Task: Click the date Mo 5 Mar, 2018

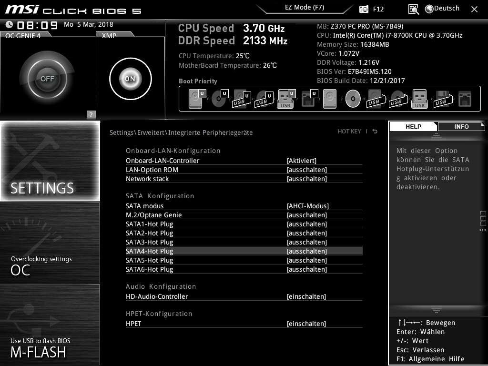Action: pos(88,24)
